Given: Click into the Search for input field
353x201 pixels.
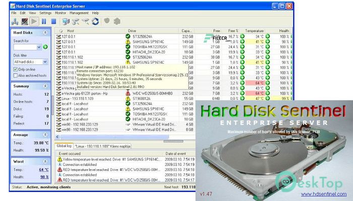Looking at the screenshot, I should (25, 47).
